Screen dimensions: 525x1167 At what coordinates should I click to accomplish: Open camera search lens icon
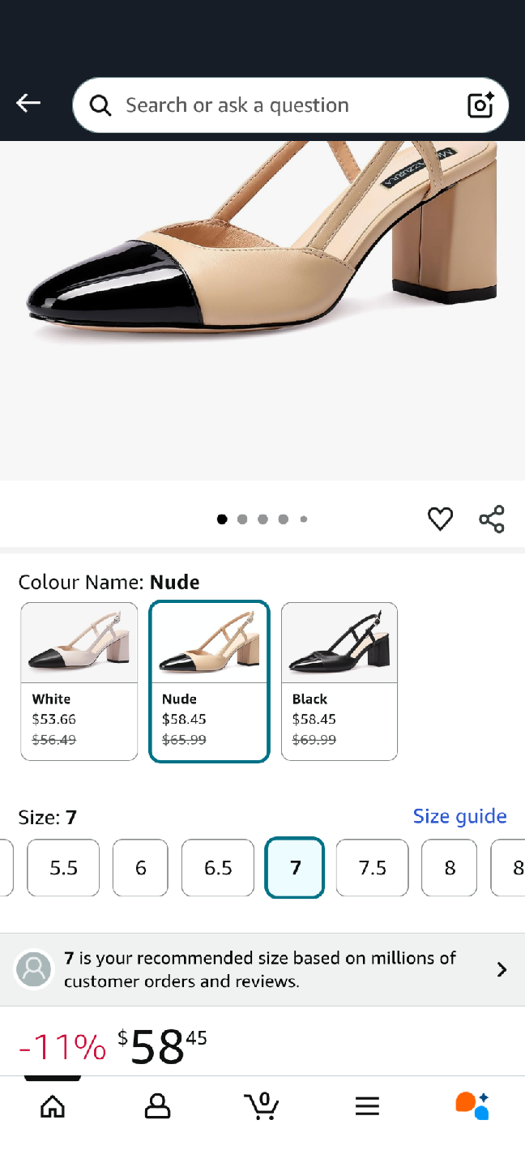pos(480,105)
